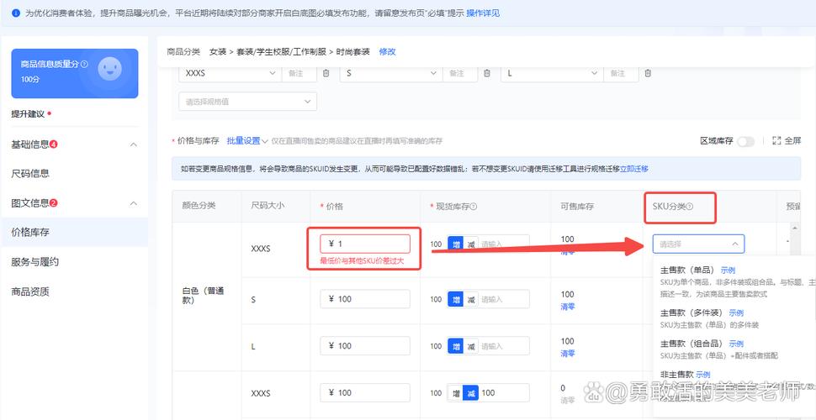This screenshot has width=816, height=420.
Task: Click the 全屏 fullscreen icon
Action: (x=777, y=140)
